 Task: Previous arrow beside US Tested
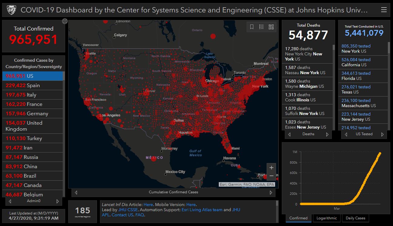pyautogui.click(x=345, y=134)
